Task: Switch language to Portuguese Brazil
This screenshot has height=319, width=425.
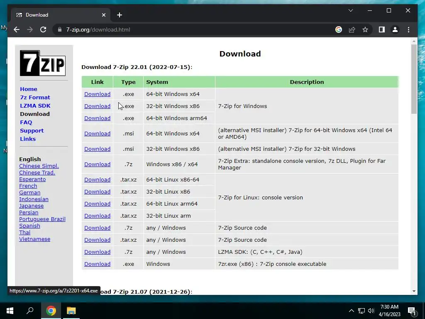Action: coord(42,219)
